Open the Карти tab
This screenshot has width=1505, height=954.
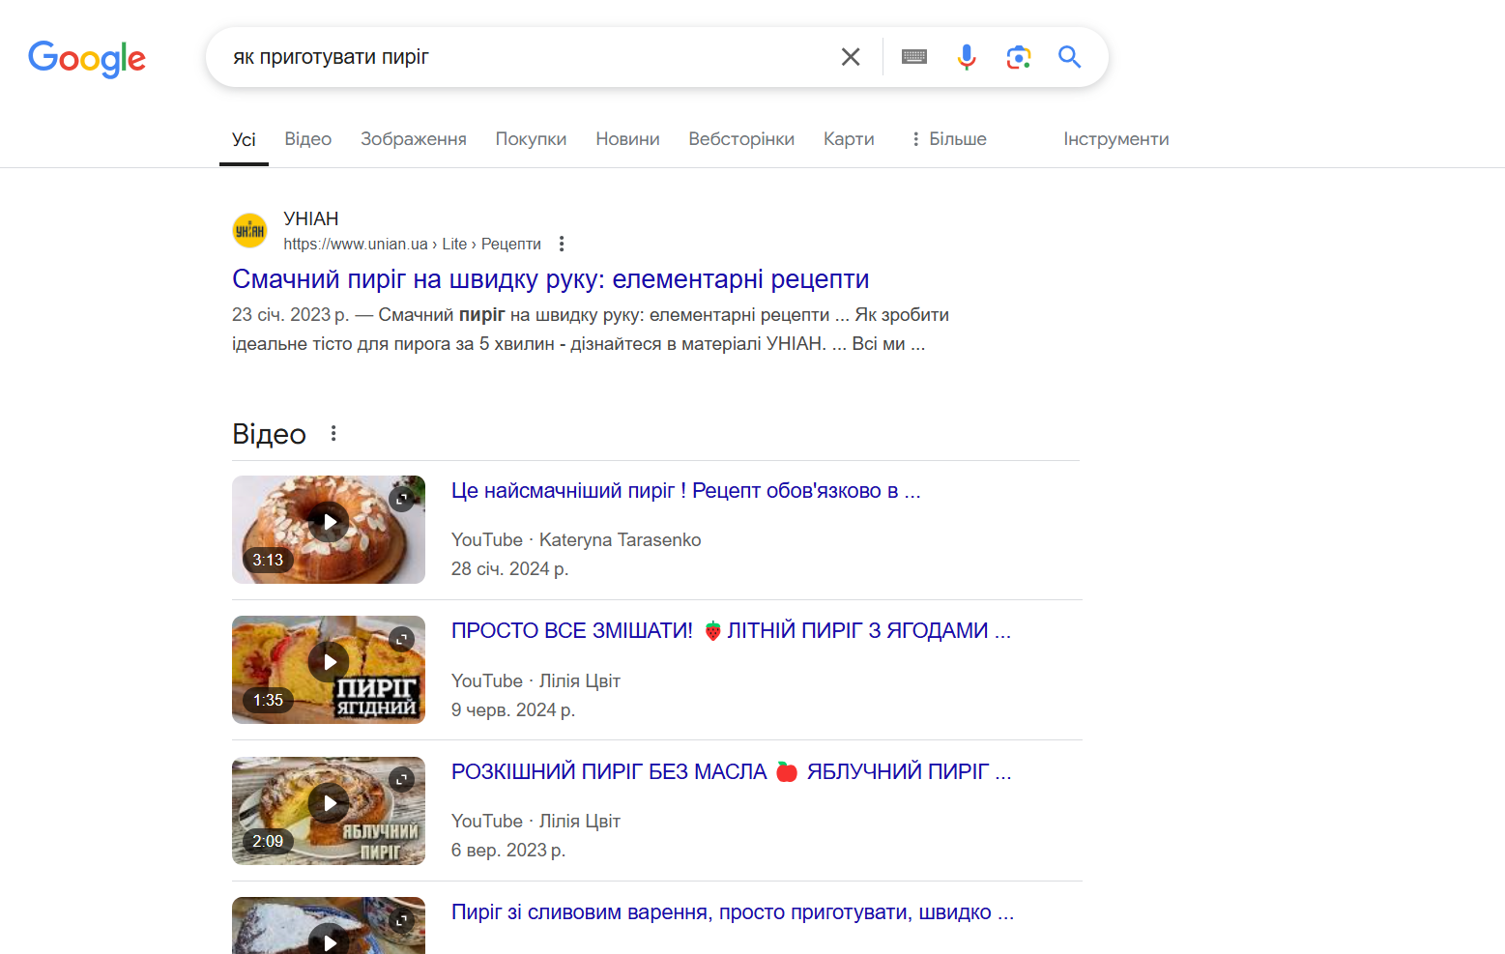pyautogui.click(x=849, y=139)
